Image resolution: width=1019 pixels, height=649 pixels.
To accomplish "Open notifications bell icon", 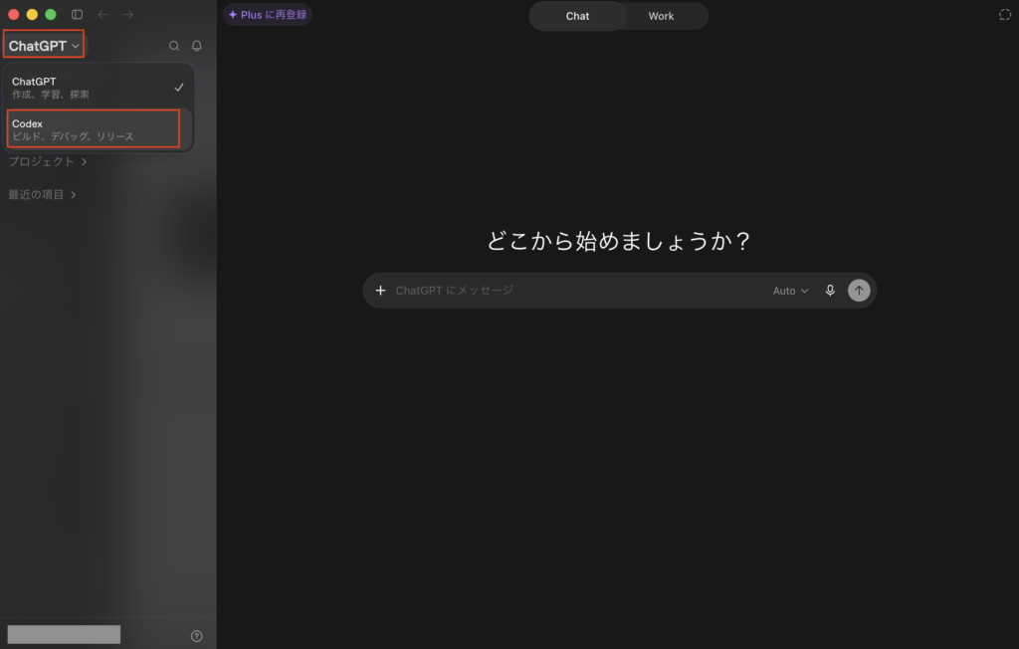I will [196, 46].
